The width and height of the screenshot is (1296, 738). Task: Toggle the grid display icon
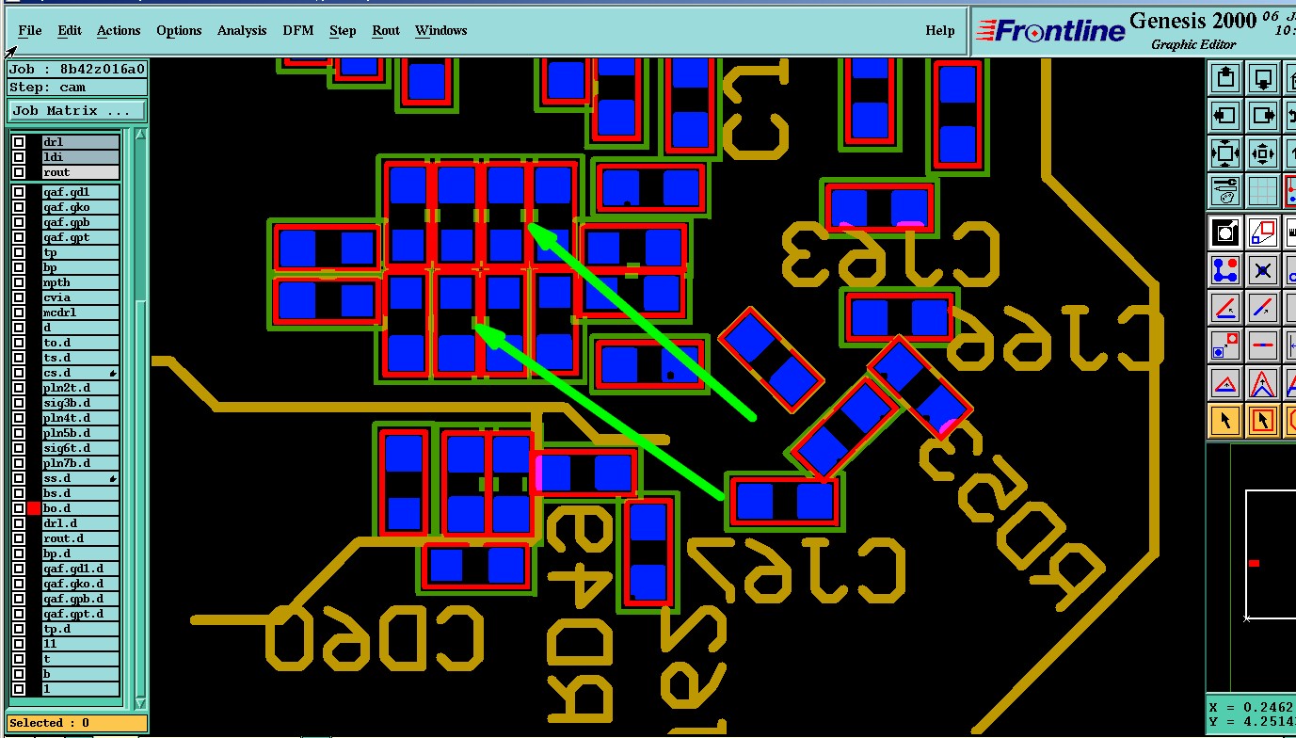[1263, 191]
